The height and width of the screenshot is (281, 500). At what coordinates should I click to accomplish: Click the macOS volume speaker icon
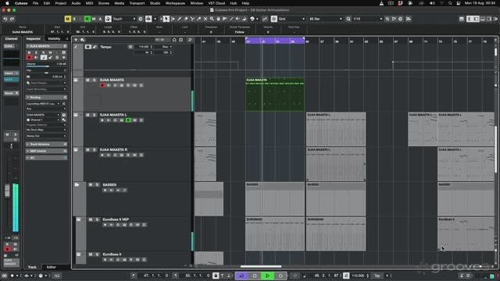(x=432, y=3)
